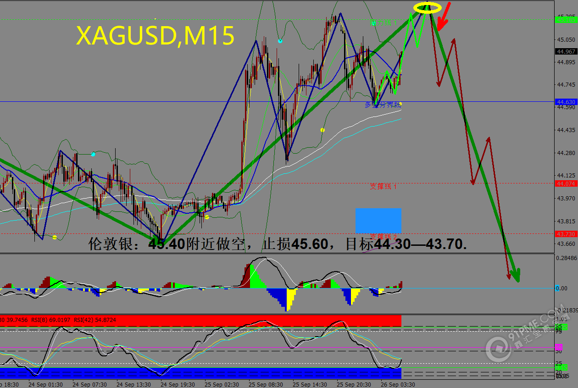The image size is (578, 388).
Task: Click the yellow ellipse marker at chart top
Action: [427, 8]
